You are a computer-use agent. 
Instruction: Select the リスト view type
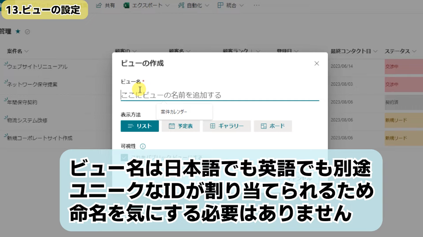pyautogui.click(x=139, y=126)
